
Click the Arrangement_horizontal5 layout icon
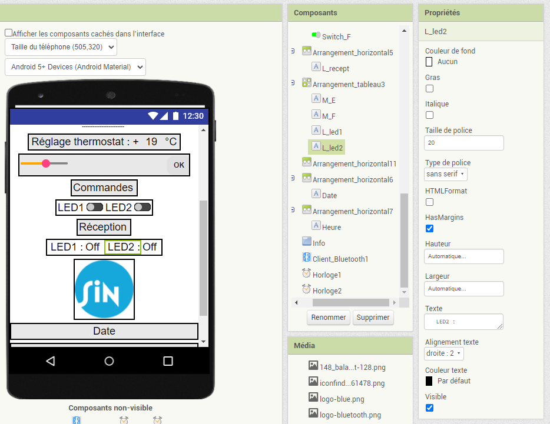coord(307,51)
